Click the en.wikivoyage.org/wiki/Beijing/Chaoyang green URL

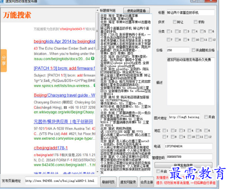[64, 112]
